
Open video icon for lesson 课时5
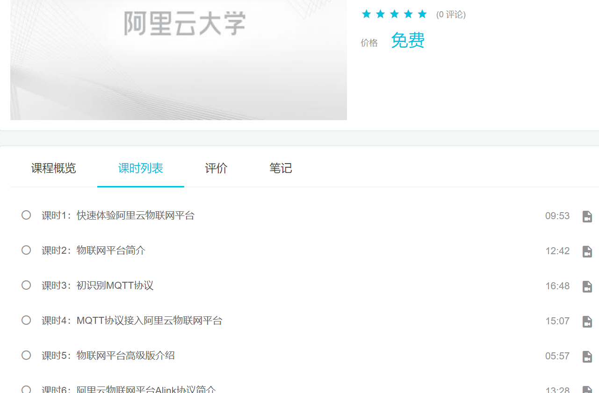coord(587,357)
